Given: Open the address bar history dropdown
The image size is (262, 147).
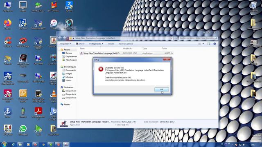Looking at the screenshot, I should pos(172,38).
